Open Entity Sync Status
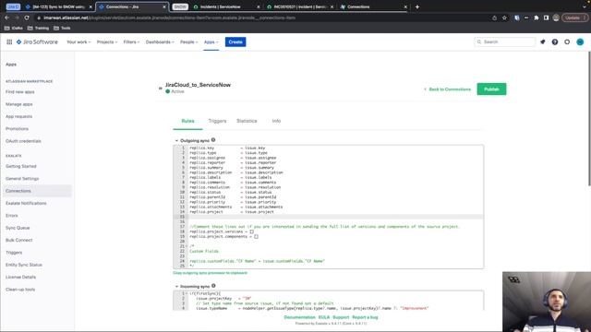 tap(24, 265)
